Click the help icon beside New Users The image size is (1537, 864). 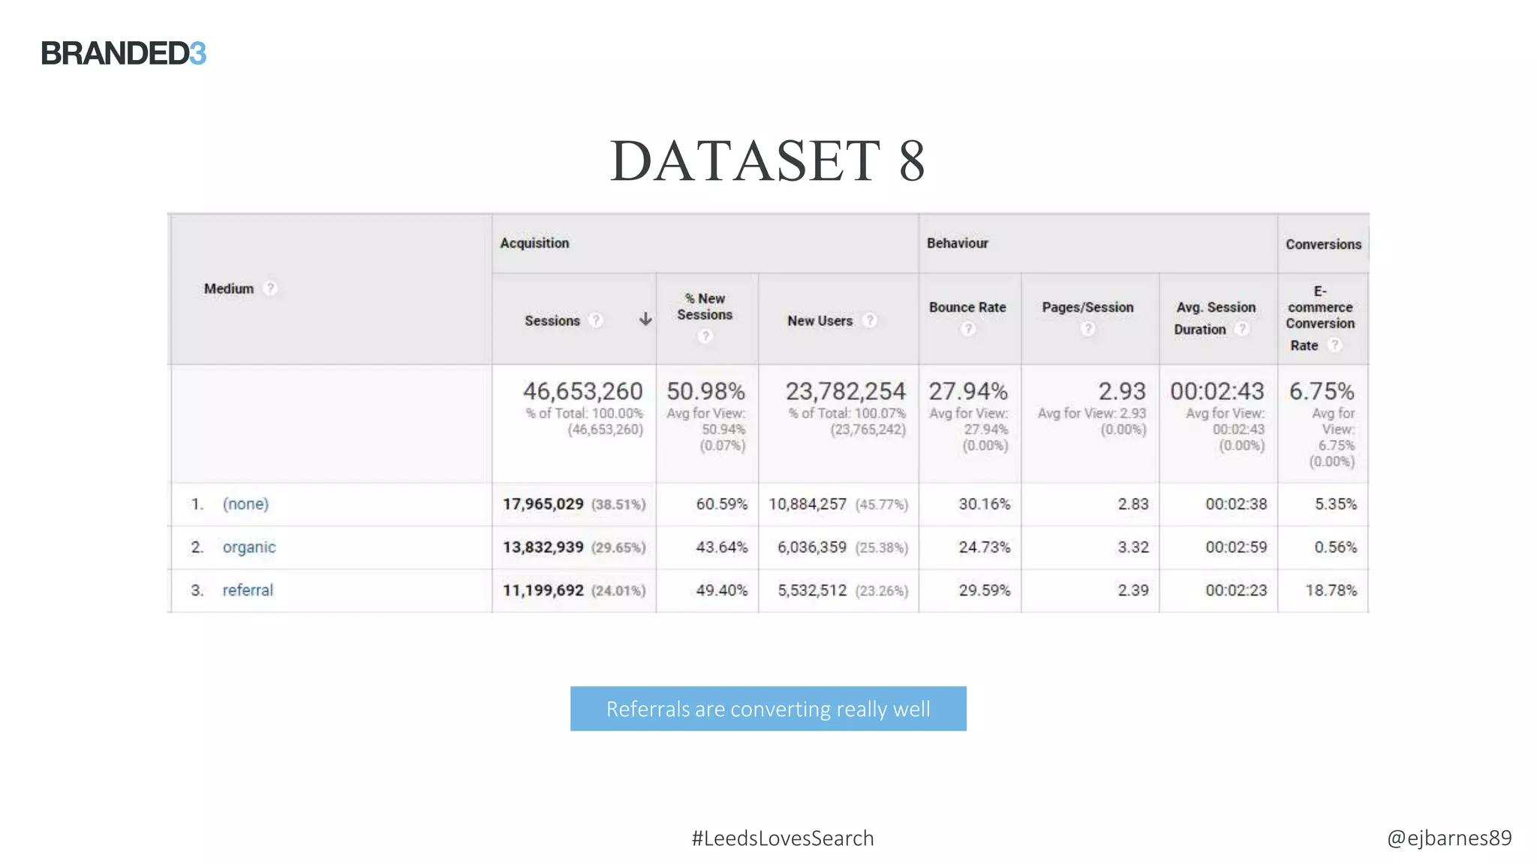pyautogui.click(x=870, y=320)
